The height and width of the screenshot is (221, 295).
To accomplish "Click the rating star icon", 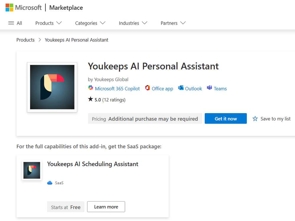I will (x=90, y=99).
